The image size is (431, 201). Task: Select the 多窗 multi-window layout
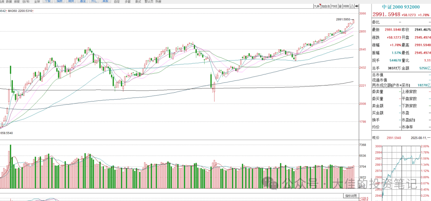(128, 2)
